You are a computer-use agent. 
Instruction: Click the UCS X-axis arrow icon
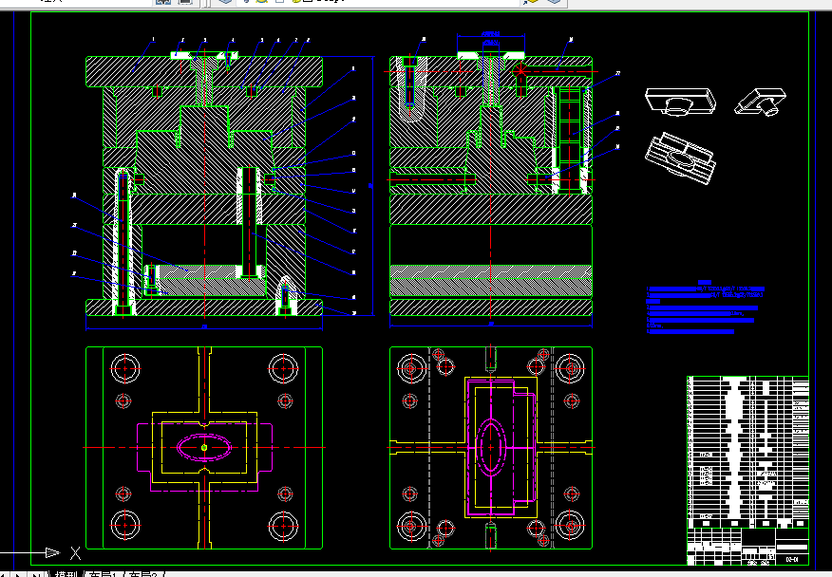52,553
